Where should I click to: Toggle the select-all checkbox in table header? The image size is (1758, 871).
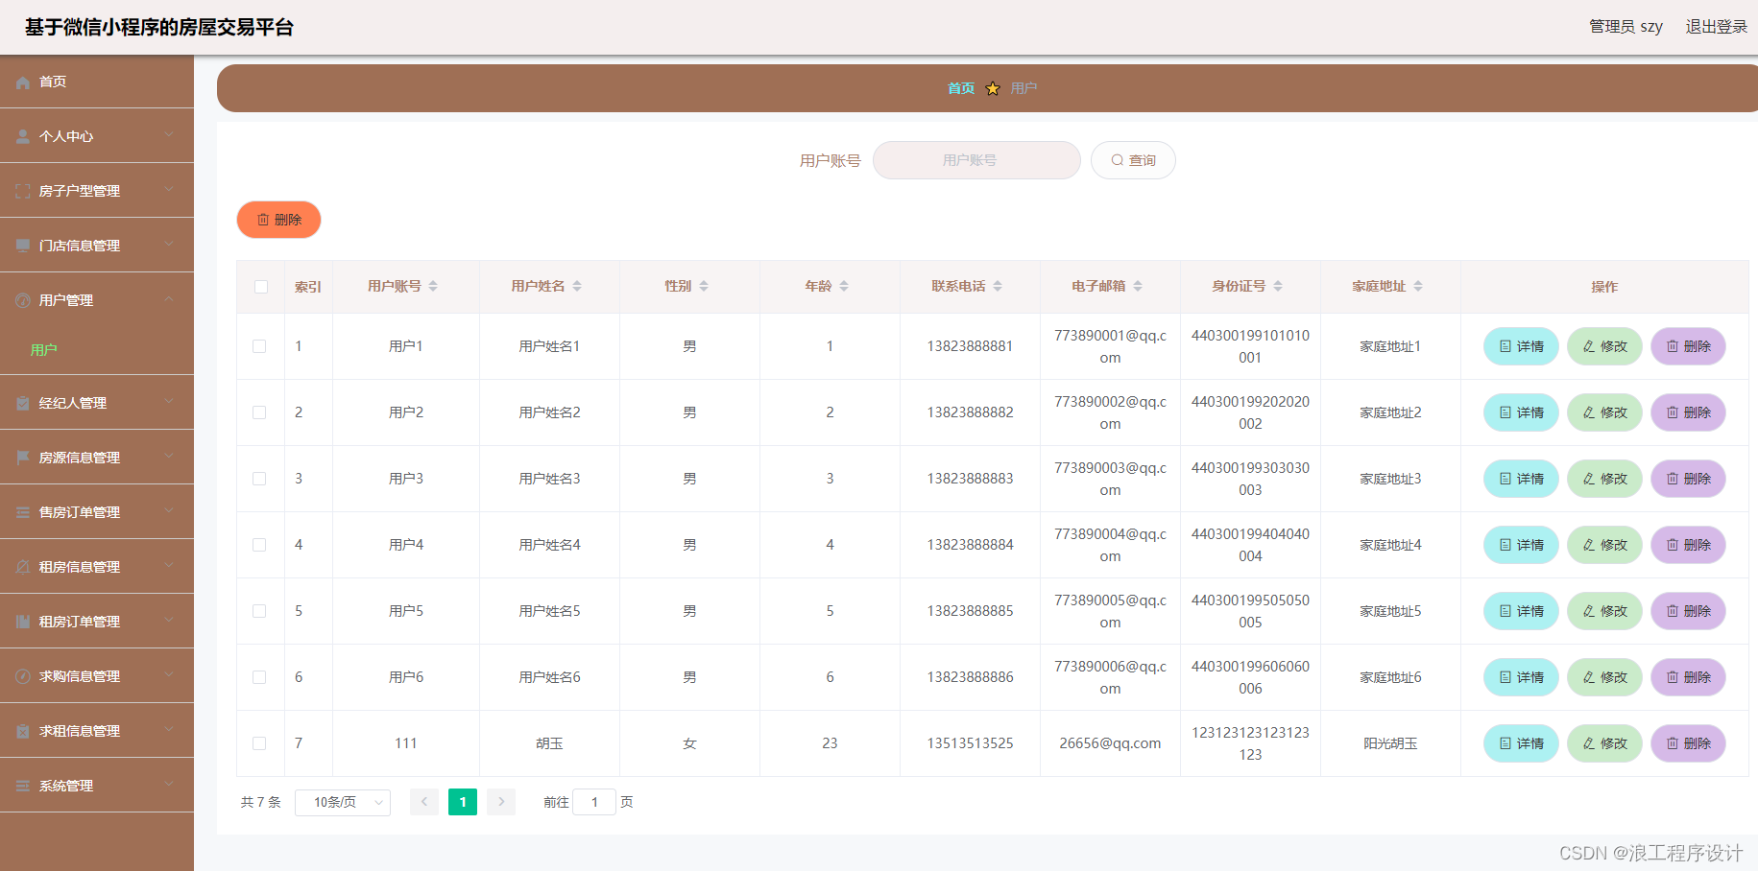tap(261, 287)
